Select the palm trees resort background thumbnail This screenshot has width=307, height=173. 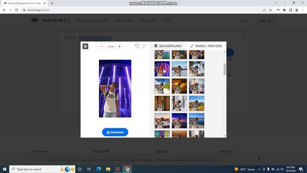pos(197,69)
